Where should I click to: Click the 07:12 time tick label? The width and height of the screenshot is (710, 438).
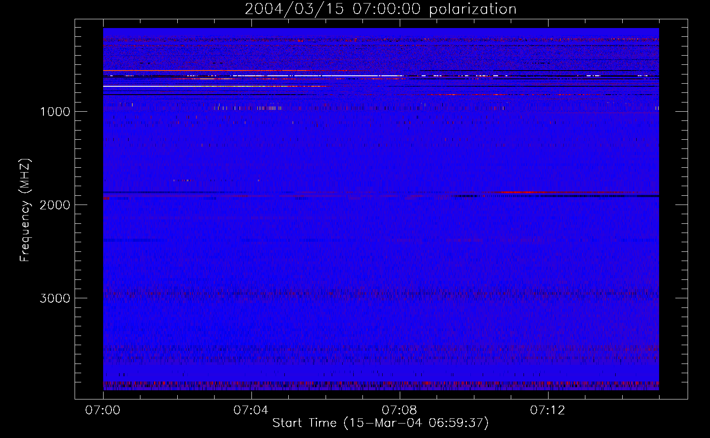click(x=548, y=410)
